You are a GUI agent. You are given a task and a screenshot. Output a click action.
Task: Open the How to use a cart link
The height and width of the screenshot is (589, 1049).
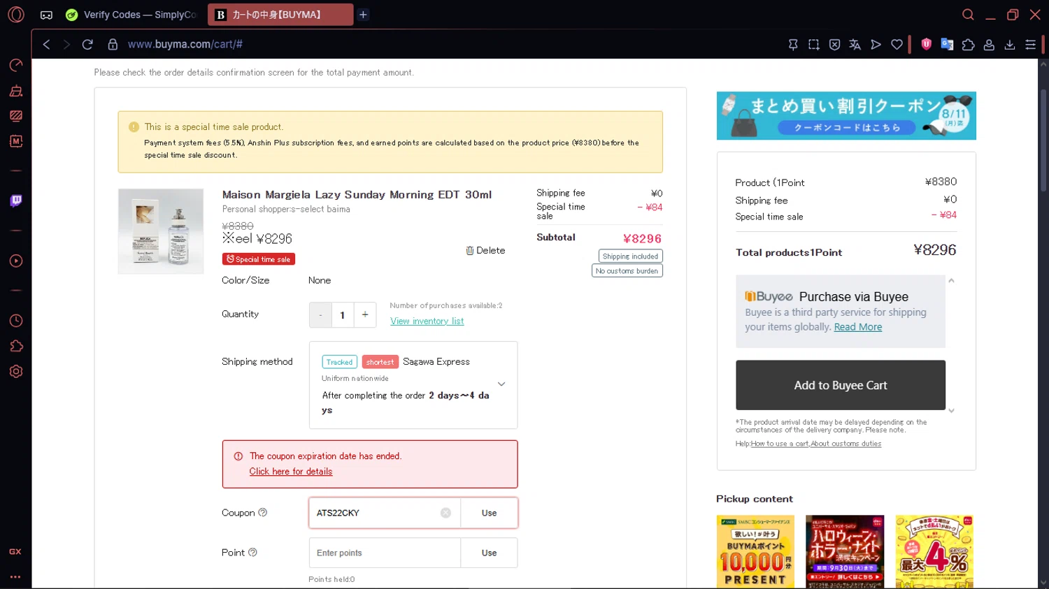780,444
